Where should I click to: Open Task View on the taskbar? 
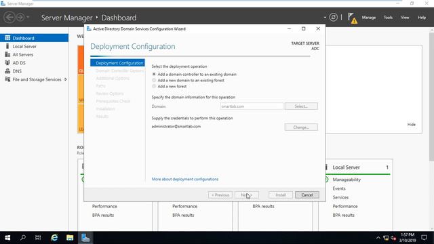click(38, 238)
